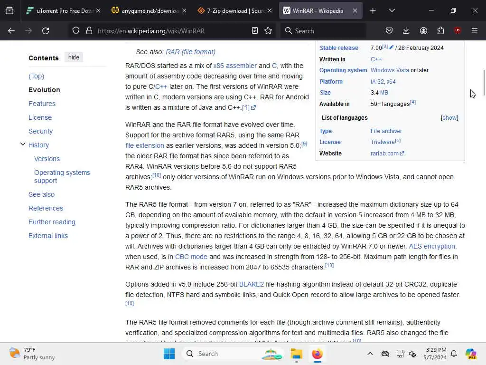Open AES encryption article link

[x=432, y=247]
